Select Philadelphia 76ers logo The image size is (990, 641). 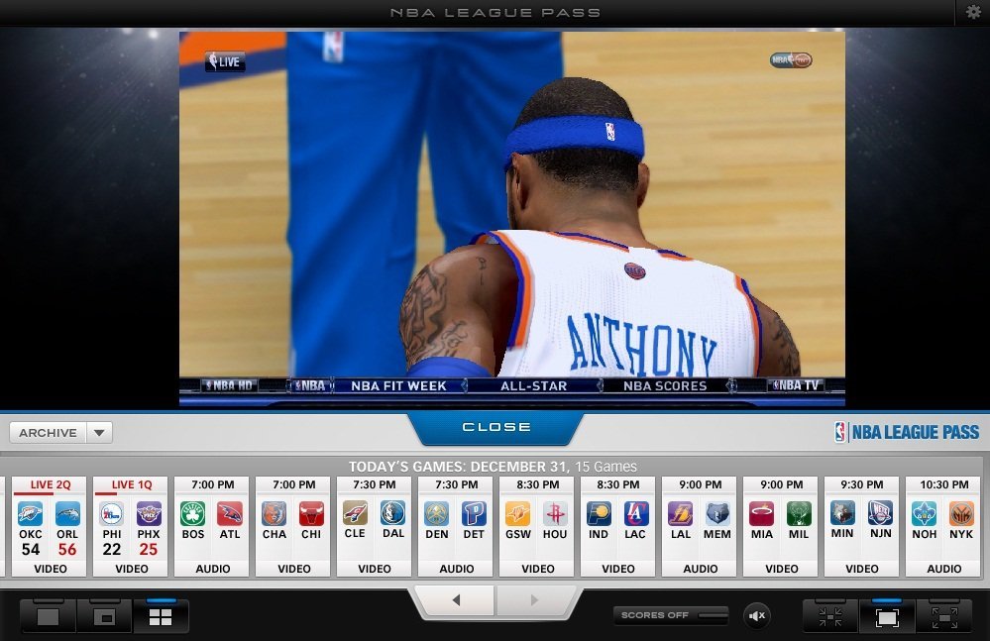coord(112,513)
